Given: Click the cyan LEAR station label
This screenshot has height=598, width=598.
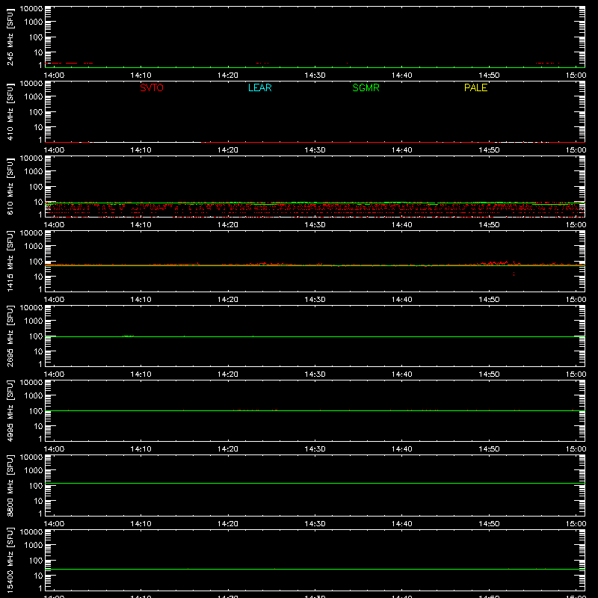Looking at the screenshot, I should coord(259,87).
